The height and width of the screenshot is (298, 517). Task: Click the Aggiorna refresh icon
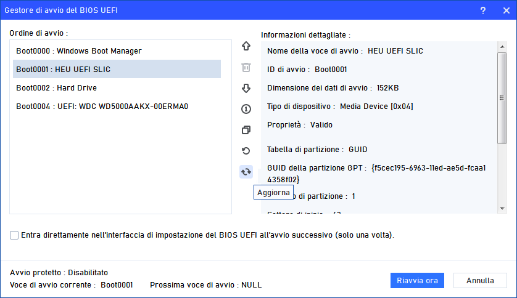coord(246,172)
